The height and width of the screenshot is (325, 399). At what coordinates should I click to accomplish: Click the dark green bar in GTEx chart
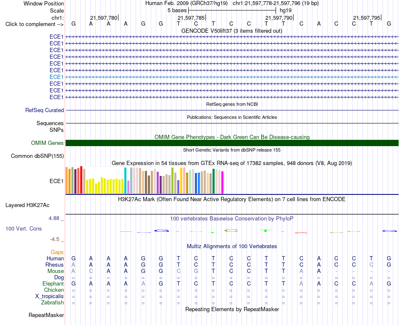(213, 181)
